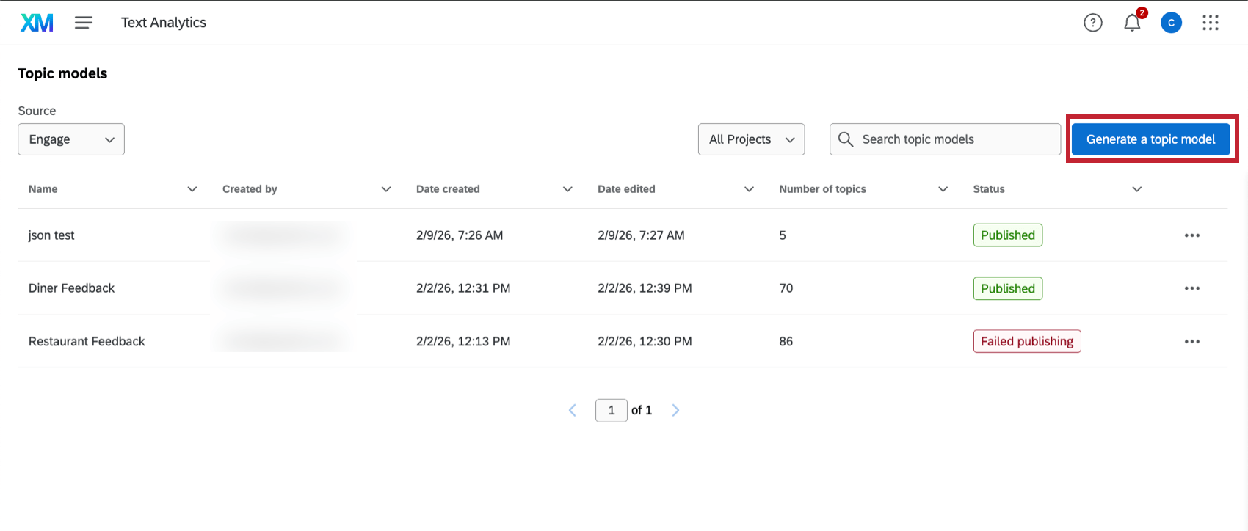Expand the Source dropdown set to Engage
The height and width of the screenshot is (531, 1248).
[71, 139]
